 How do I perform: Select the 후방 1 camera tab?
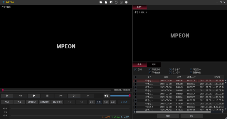pos(139,7)
